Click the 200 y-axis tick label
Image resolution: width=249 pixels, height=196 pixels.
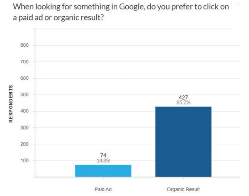24,144
